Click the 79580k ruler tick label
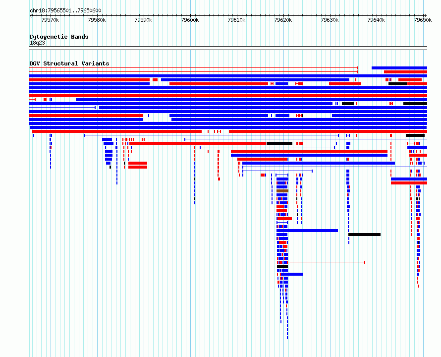 click(97, 20)
